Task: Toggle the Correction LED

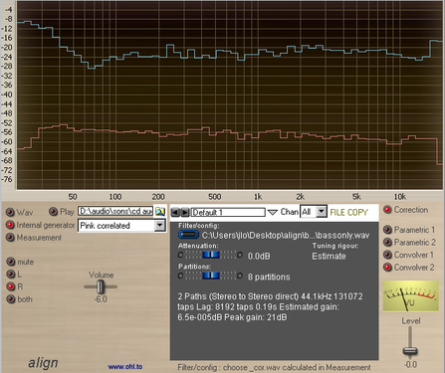Action: click(x=387, y=210)
